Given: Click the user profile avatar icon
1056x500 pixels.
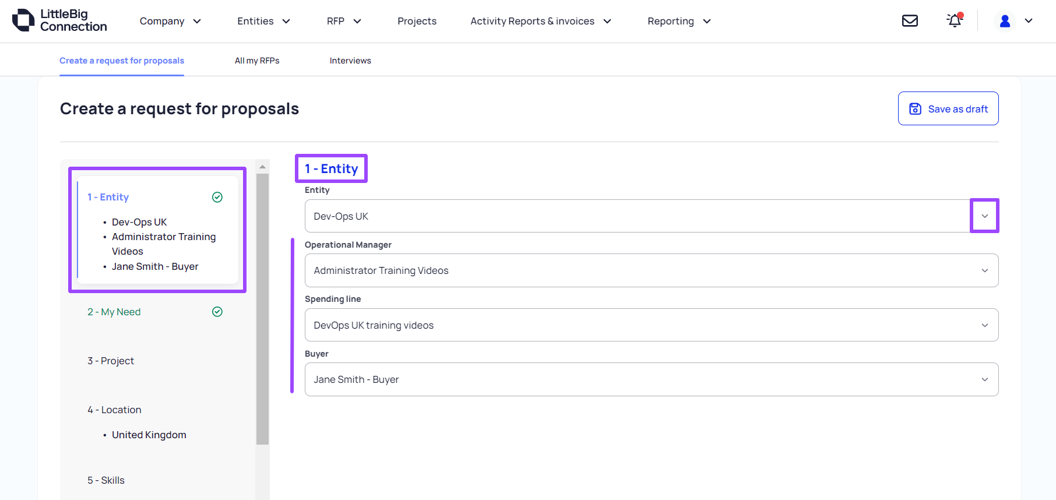Looking at the screenshot, I should point(1005,21).
